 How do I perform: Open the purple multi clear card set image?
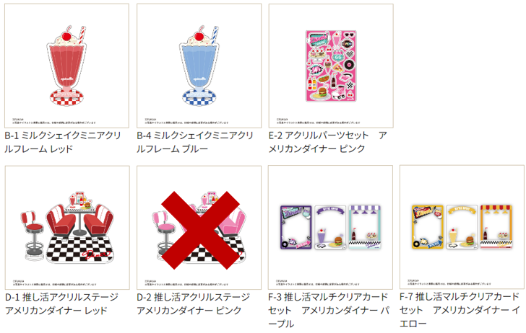tap(330, 227)
